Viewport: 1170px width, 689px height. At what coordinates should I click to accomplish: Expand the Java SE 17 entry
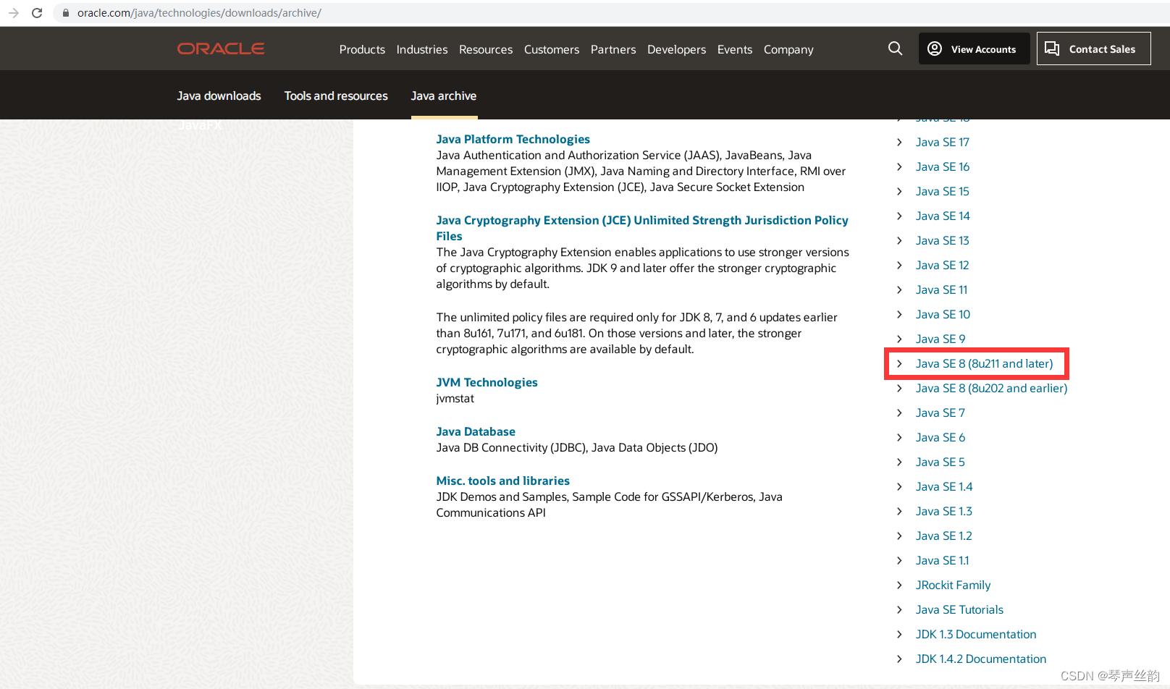tap(942, 142)
